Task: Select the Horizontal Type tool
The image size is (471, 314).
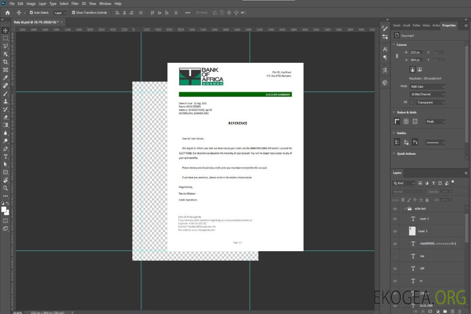Action: (x=6, y=157)
